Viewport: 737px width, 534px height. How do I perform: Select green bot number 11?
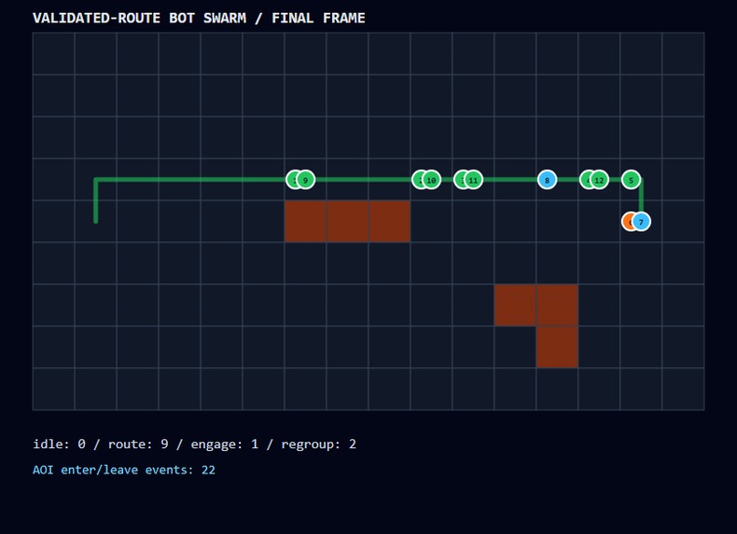473,180
